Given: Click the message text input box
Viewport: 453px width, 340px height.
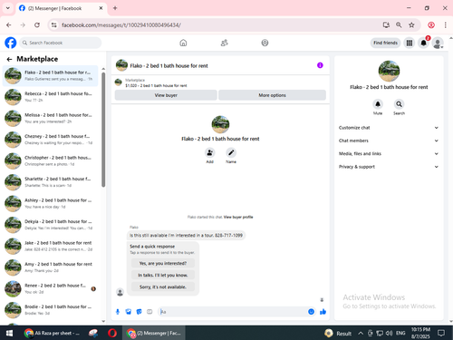Looking at the screenshot, I should tap(233, 312).
